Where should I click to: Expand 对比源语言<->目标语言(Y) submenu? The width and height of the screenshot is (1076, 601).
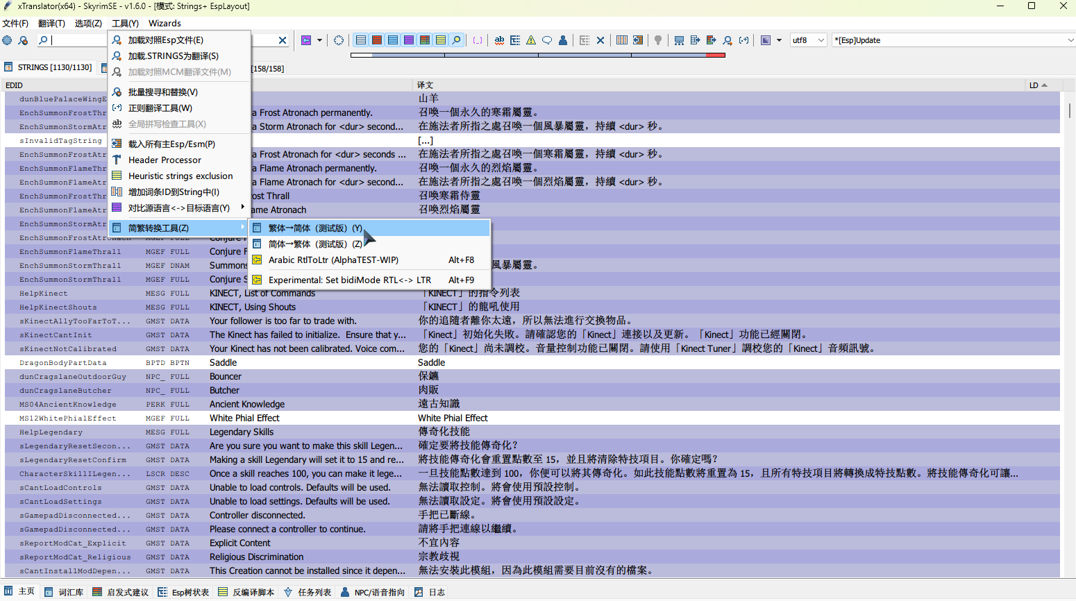[179, 208]
